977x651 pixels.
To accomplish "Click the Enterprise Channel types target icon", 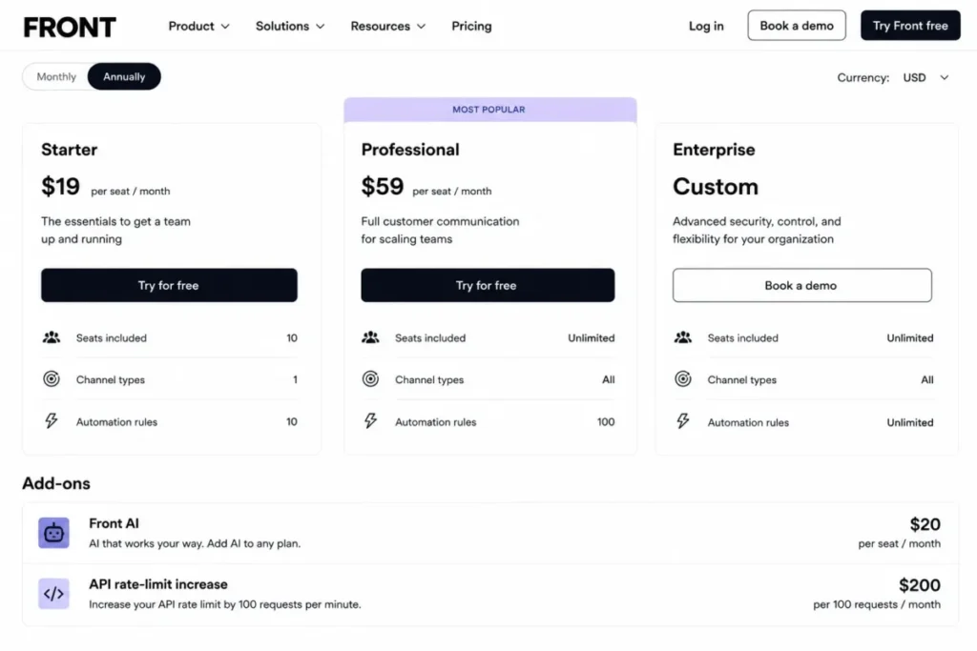I will pos(683,378).
